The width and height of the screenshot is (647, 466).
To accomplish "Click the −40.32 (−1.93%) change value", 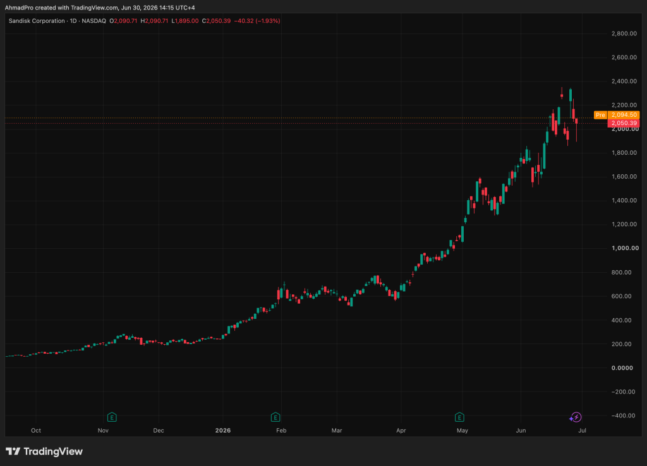I will 257,21.
